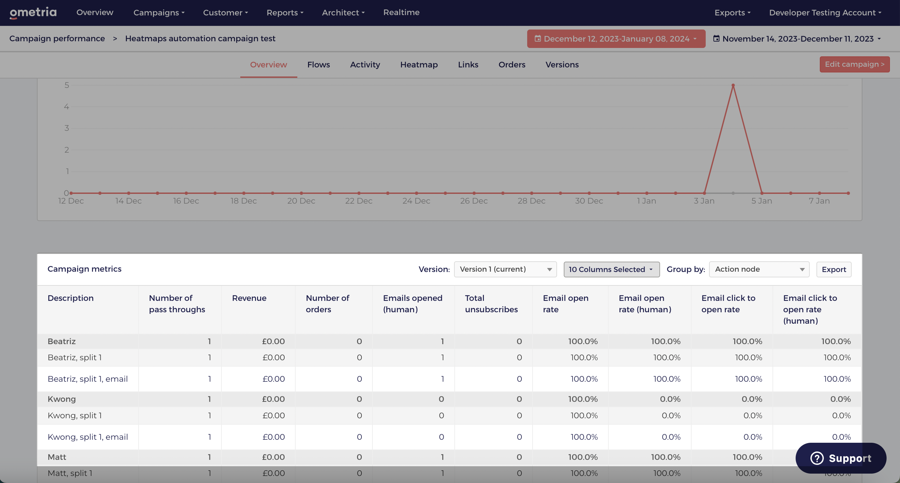Switch to the Flows tab

[319, 65]
